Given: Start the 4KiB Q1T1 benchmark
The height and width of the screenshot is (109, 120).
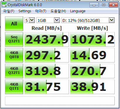Looking at the screenshot, I should (14, 87).
